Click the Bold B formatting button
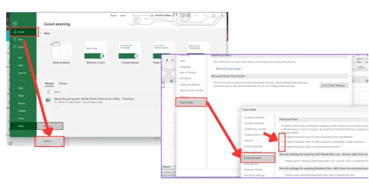Screen dimensions: 369x184 [x=167, y=61]
